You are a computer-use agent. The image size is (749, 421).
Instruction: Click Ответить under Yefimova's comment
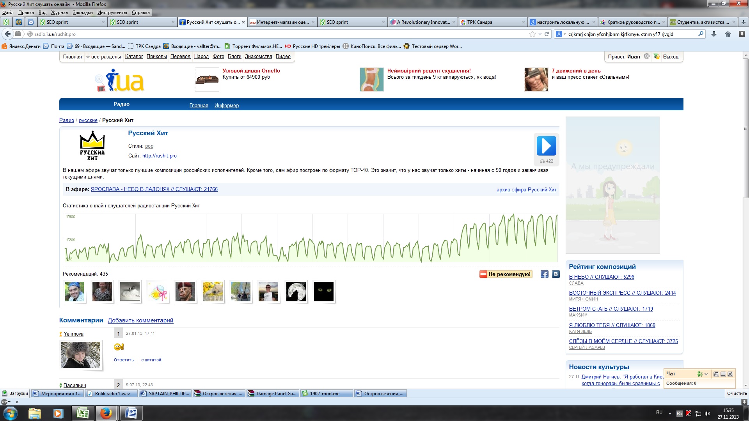pyautogui.click(x=124, y=360)
